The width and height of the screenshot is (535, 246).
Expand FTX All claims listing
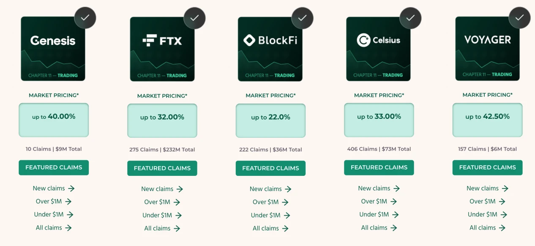(162, 228)
